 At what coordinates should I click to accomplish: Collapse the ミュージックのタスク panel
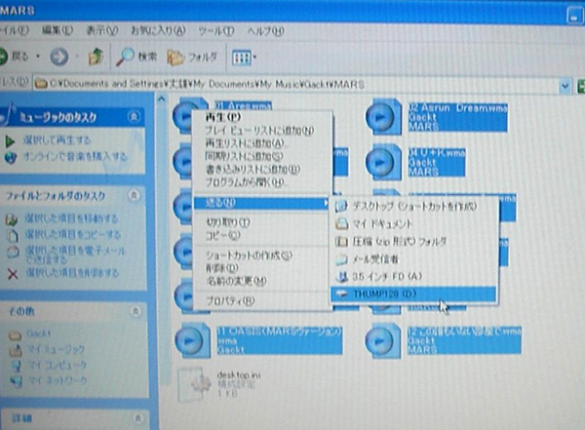click(134, 117)
